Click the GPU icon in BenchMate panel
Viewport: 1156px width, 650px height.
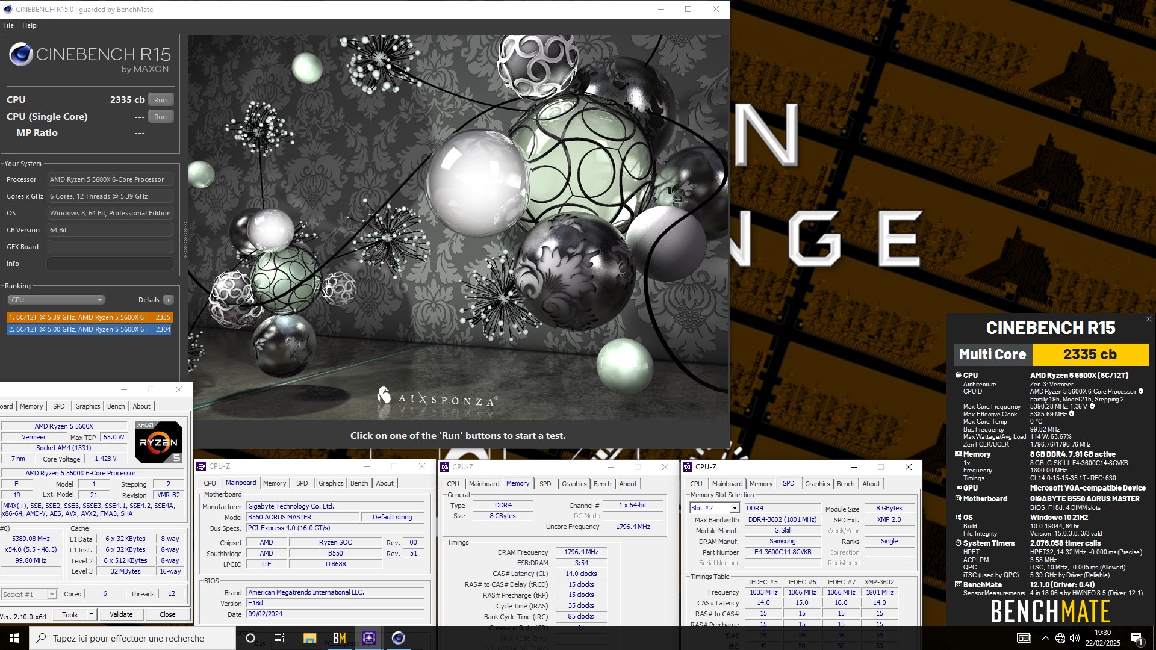click(958, 488)
